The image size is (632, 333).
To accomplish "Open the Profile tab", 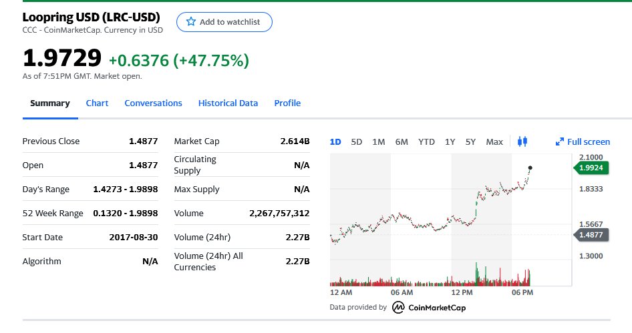I will tap(287, 103).
